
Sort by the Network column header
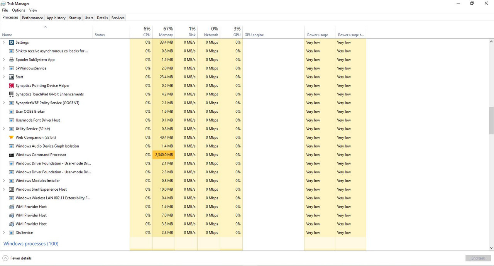click(209, 32)
